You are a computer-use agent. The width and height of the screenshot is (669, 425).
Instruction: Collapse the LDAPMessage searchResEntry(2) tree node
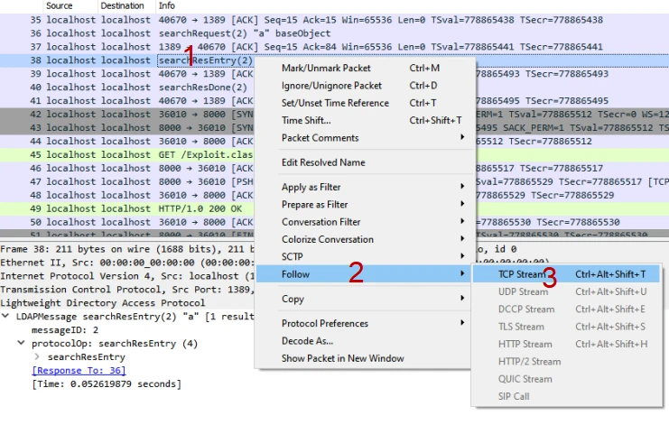(x=7, y=317)
